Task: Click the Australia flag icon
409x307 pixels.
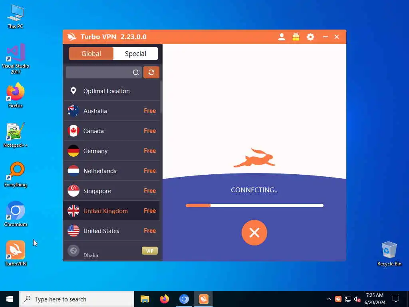Action: [73, 111]
